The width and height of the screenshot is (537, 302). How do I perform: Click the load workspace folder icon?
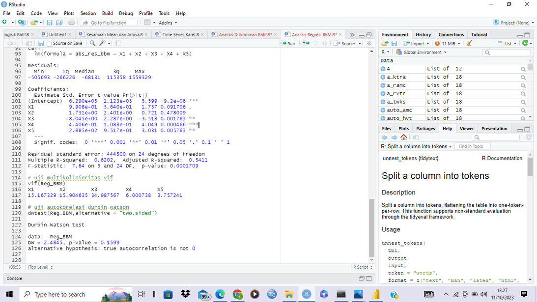(x=385, y=43)
